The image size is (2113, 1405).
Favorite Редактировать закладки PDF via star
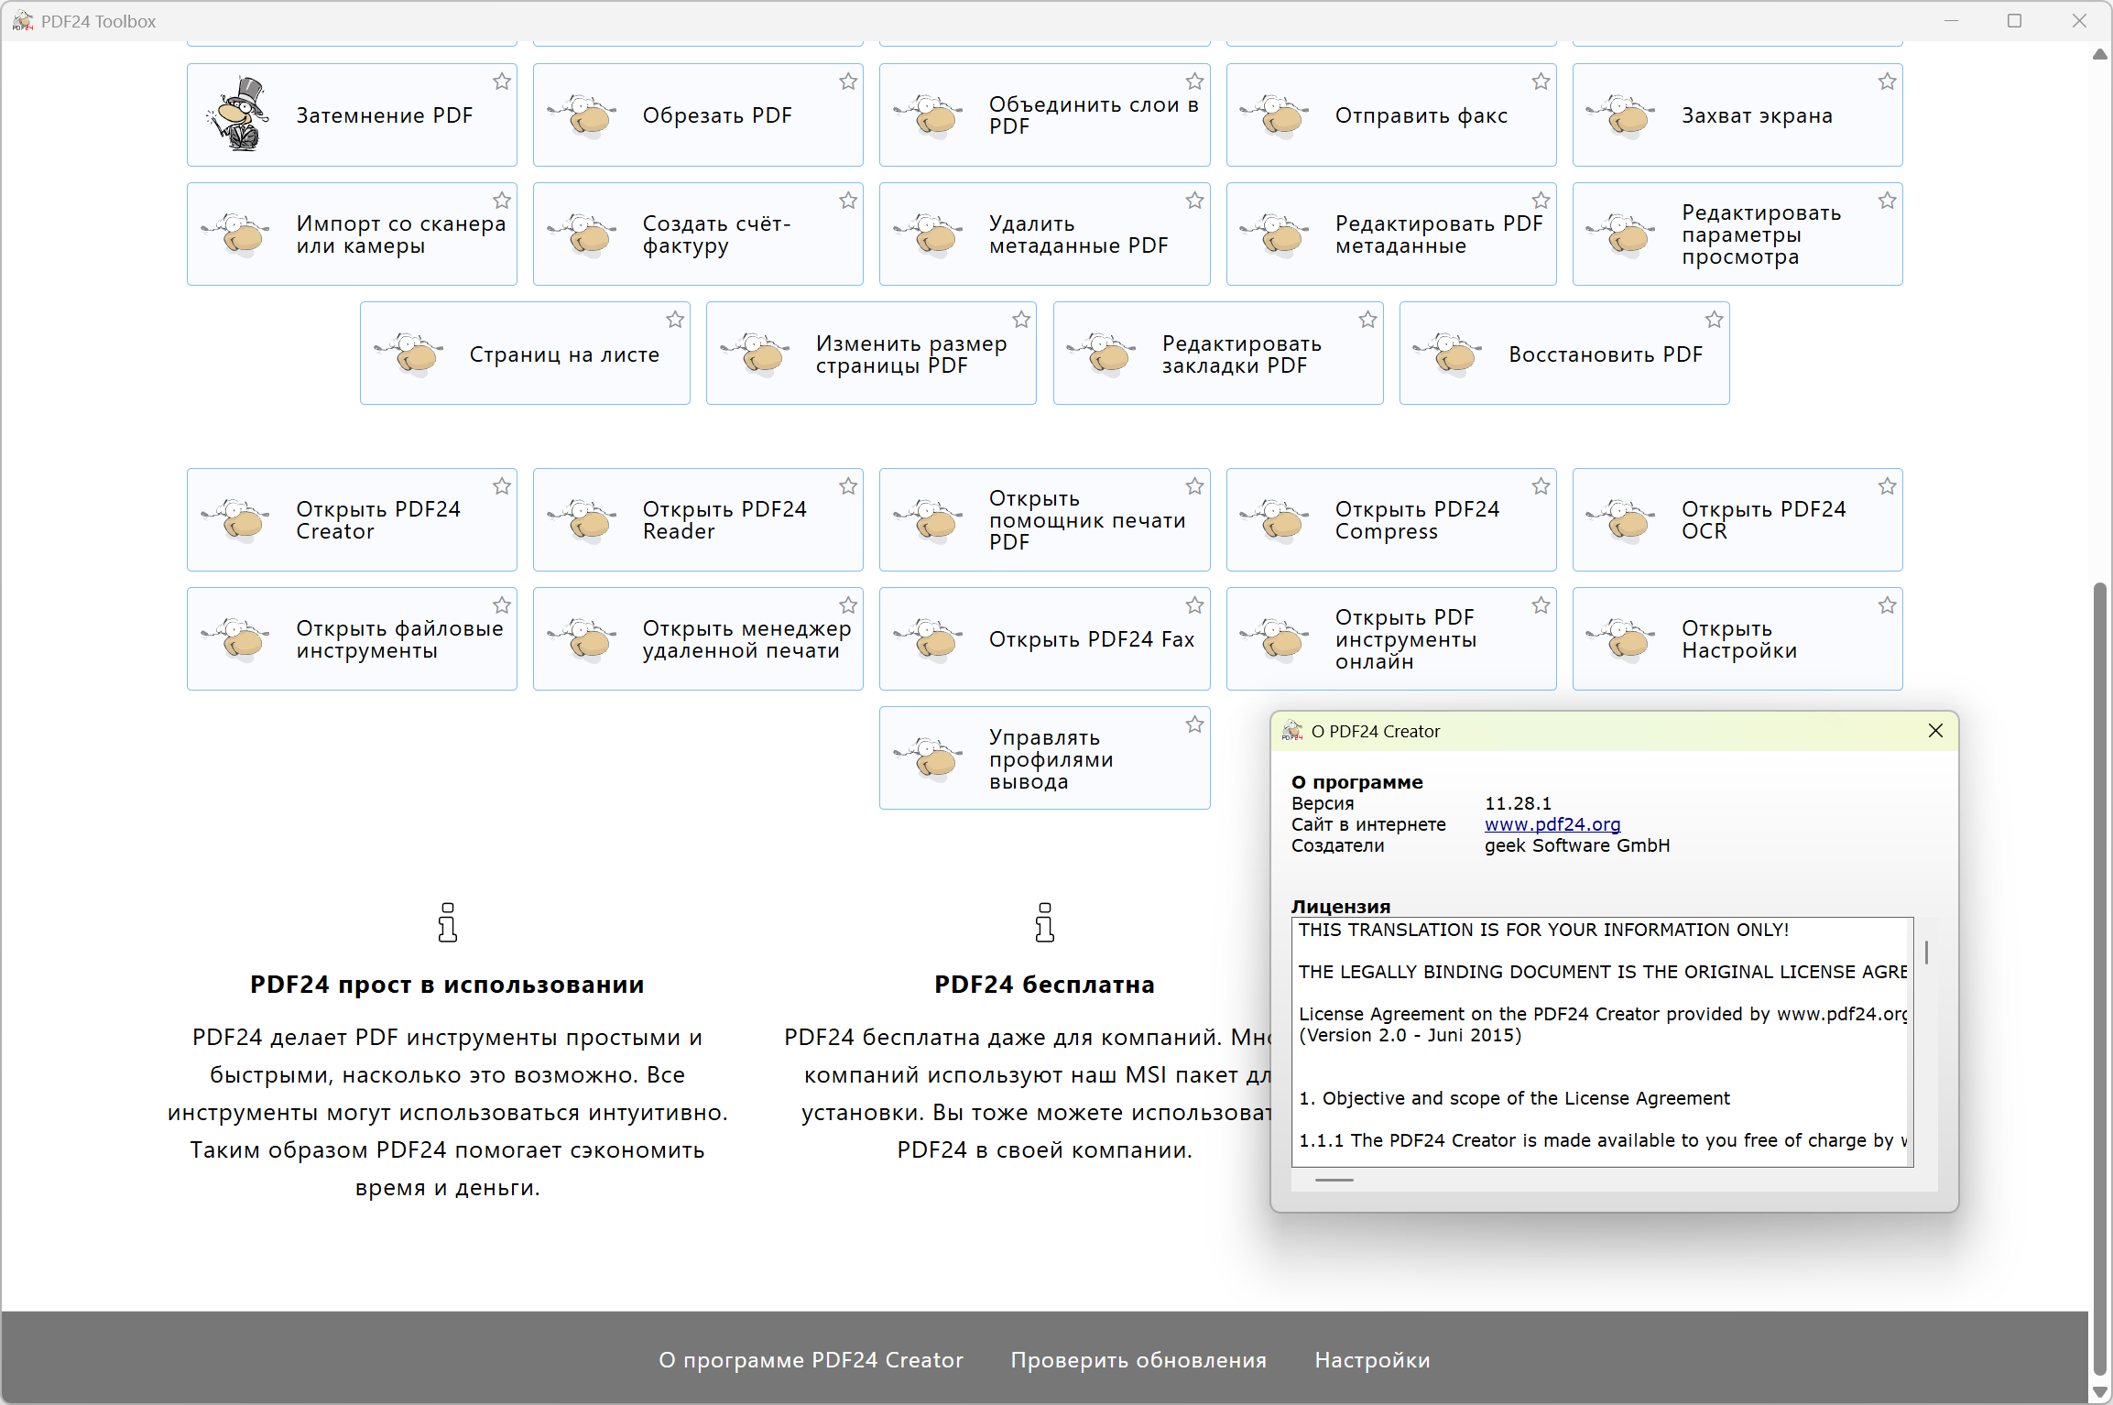pos(1368,320)
